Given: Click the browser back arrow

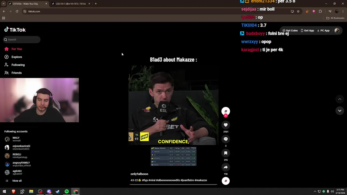Looking at the screenshot, I should pyautogui.click(x=4, y=11).
